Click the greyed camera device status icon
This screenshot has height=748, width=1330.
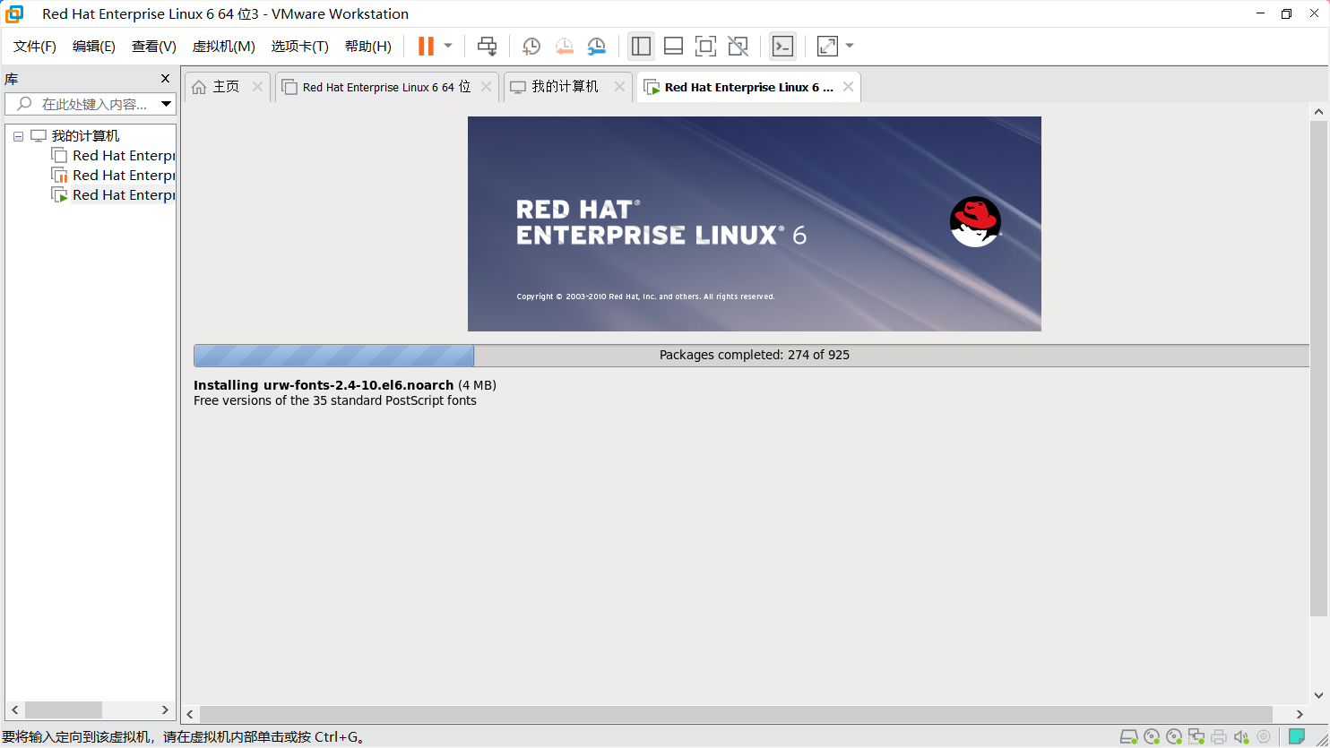[x=1264, y=737]
